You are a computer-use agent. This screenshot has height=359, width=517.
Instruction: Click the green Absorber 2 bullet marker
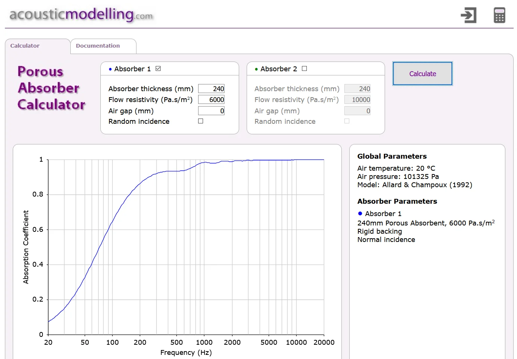pos(256,69)
